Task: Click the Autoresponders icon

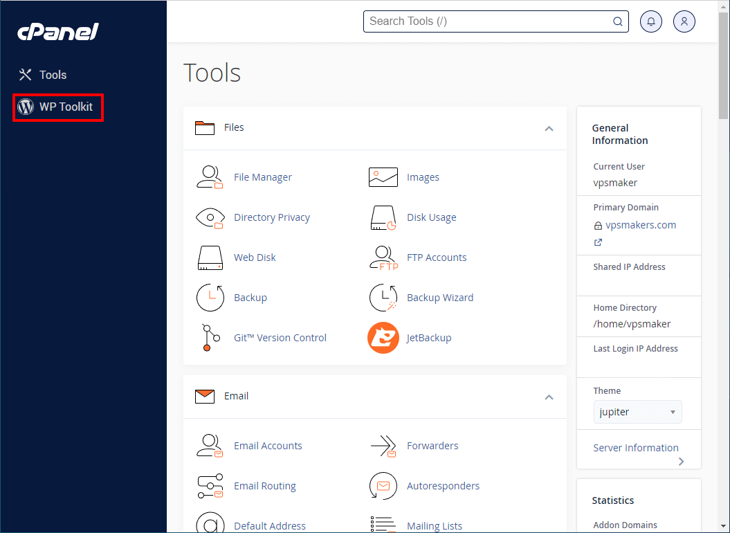Action: [383, 486]
